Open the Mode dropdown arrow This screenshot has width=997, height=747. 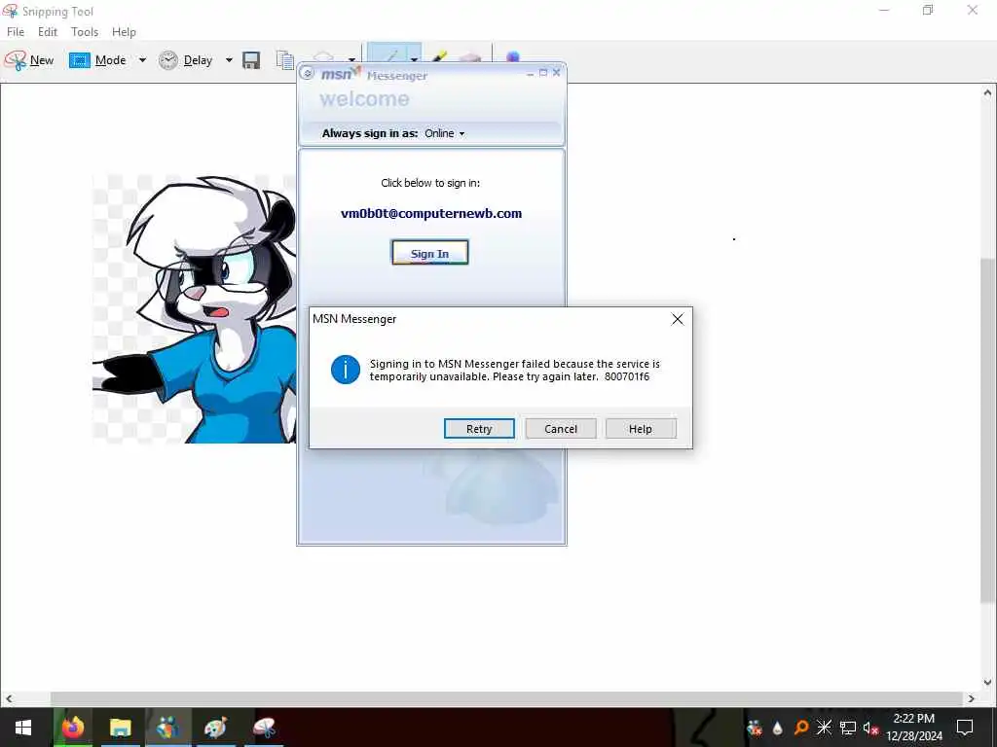tap(142, 60)
